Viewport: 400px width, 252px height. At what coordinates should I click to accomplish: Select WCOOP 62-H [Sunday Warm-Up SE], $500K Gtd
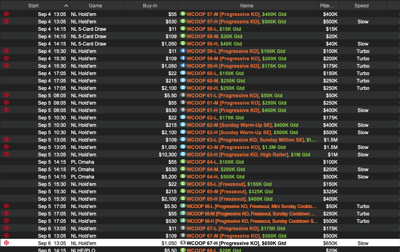(x=242, y=133)
